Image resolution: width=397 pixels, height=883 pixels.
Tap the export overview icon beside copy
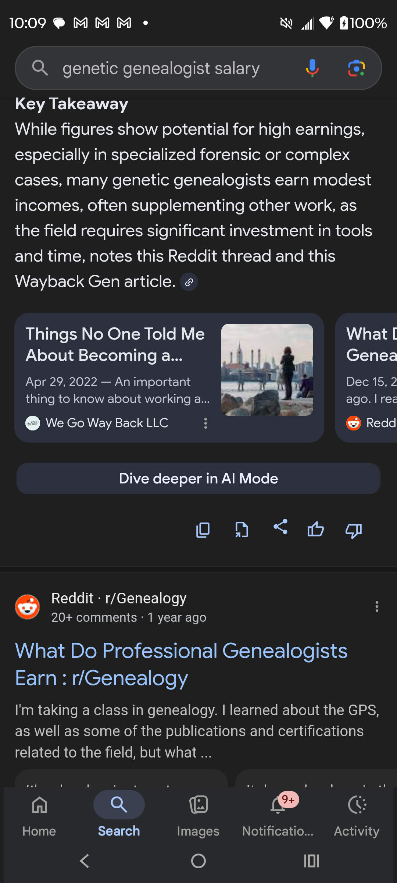pos(242,530)
